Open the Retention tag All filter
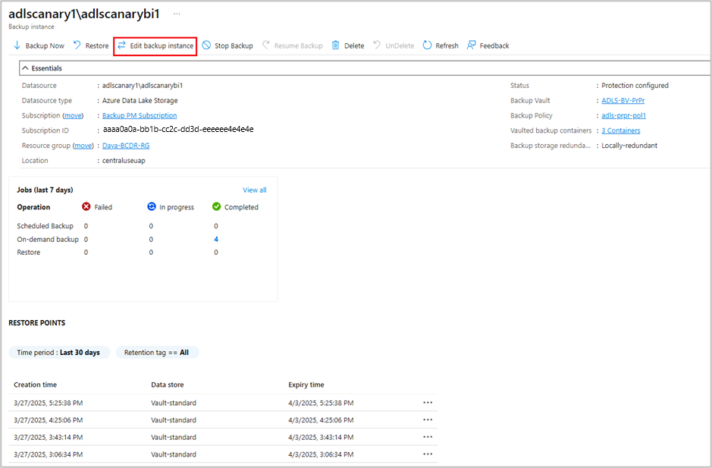Viewport: 712px width, 468px height. 157,353
